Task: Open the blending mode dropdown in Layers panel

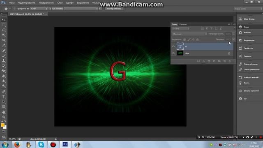Action: click(x=189, y=34)
